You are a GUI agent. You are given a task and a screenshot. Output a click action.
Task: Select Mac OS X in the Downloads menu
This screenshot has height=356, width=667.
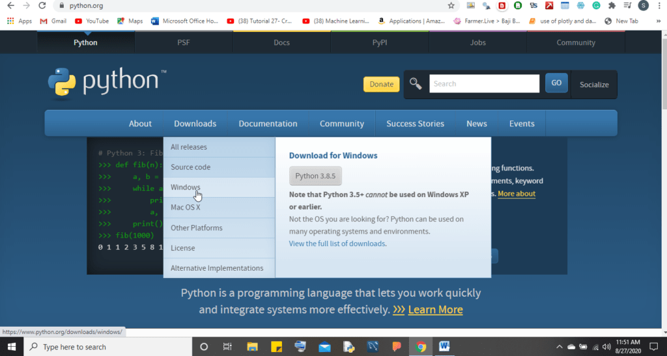point(219,208)
